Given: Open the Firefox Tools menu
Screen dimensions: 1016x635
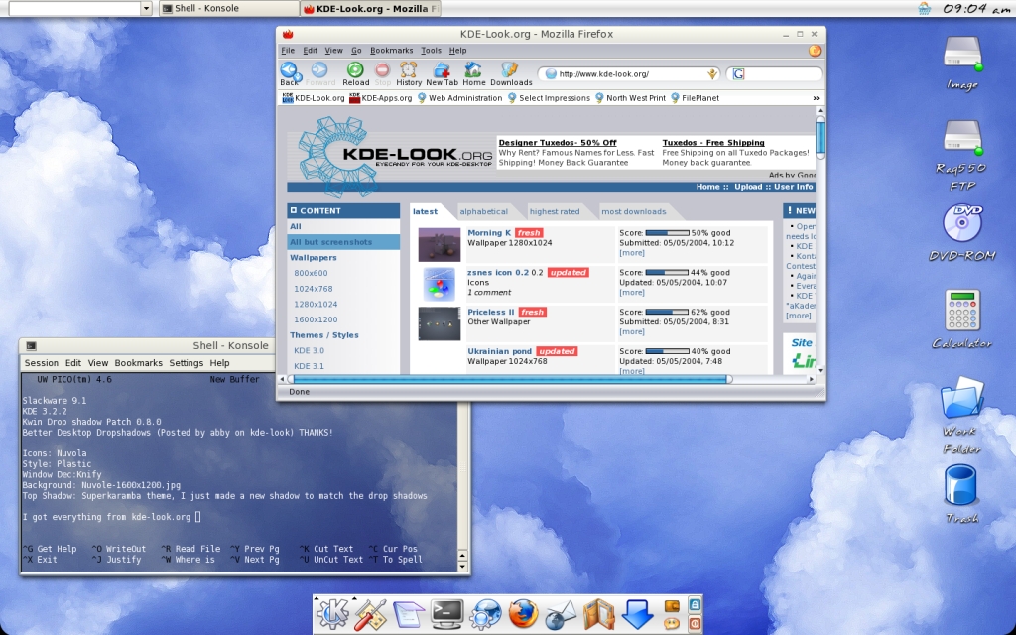Looking at the screenshot, I should pyautogui.click(x=431, y=51).
